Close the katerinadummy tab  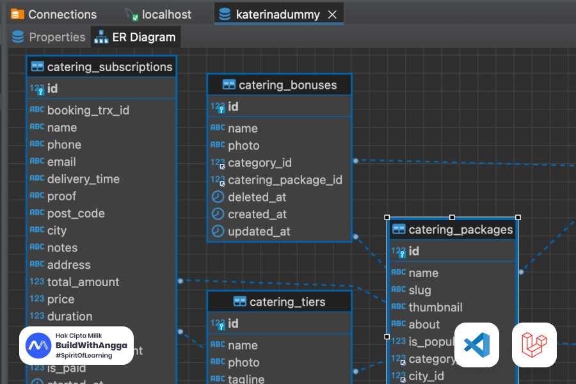click(332, 14)
